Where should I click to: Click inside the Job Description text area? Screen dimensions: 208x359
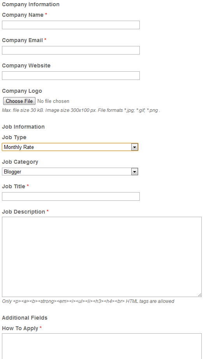tap(102, 257)
